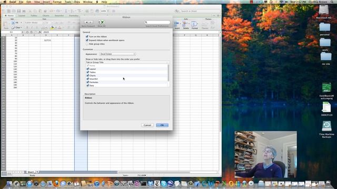Open the Appearance dropdown Excel Green

click(117, 54)
